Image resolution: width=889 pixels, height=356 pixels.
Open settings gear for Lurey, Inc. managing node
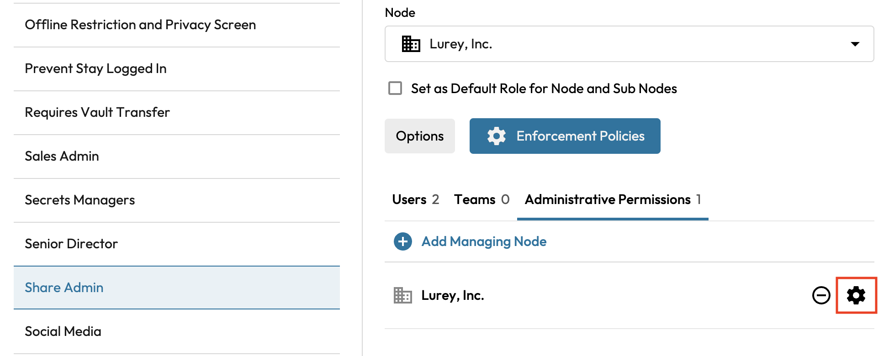pyautogui.click(x=856, y=295)
